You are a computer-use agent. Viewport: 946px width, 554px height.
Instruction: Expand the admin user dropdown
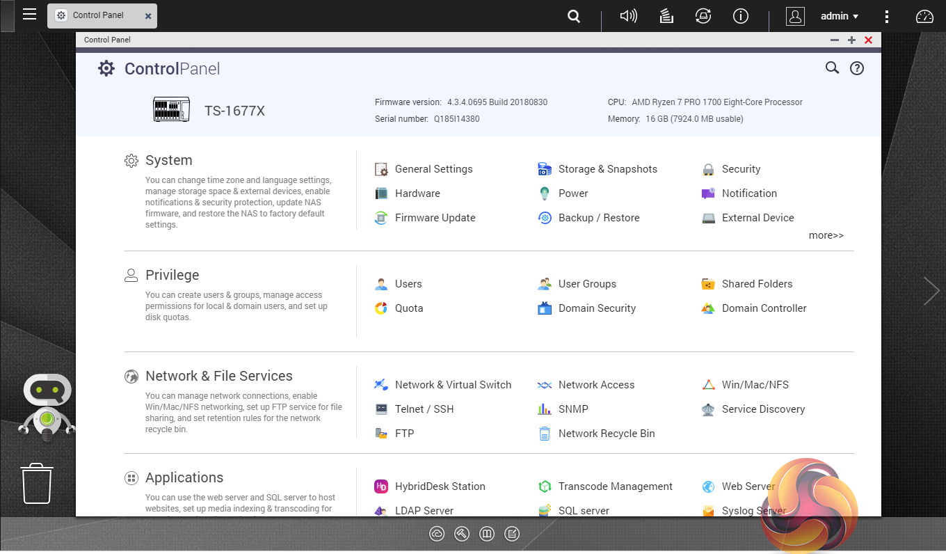click(x=840, y=16)
